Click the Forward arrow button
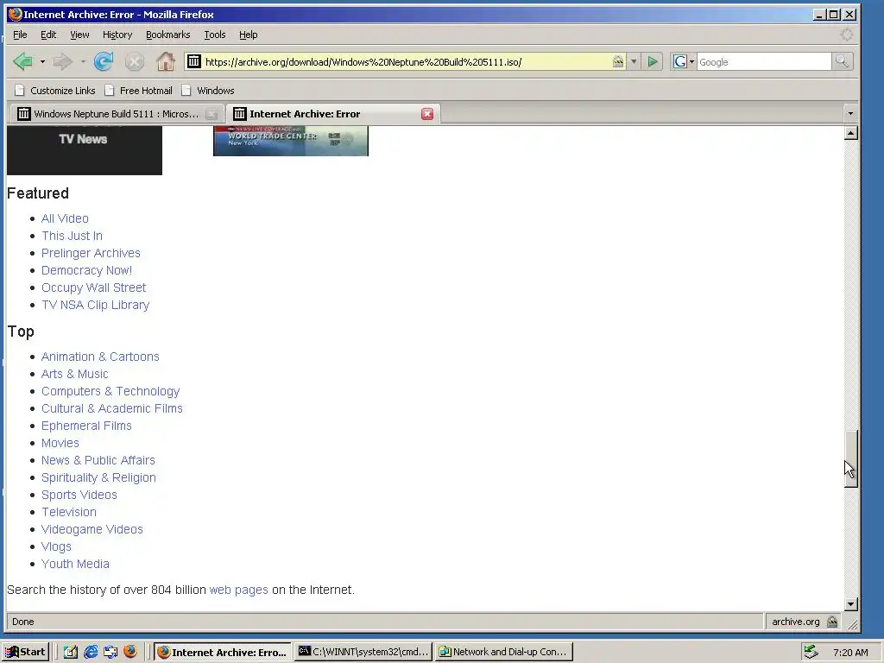 click(62, 61)
